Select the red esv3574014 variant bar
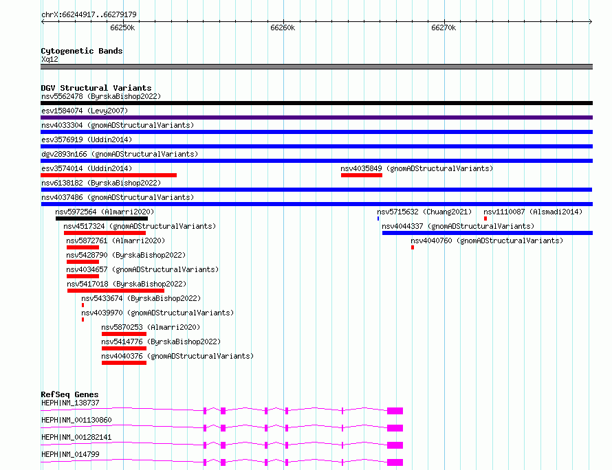The height and width of the screenshot is (470, 612). click(109, 175)
